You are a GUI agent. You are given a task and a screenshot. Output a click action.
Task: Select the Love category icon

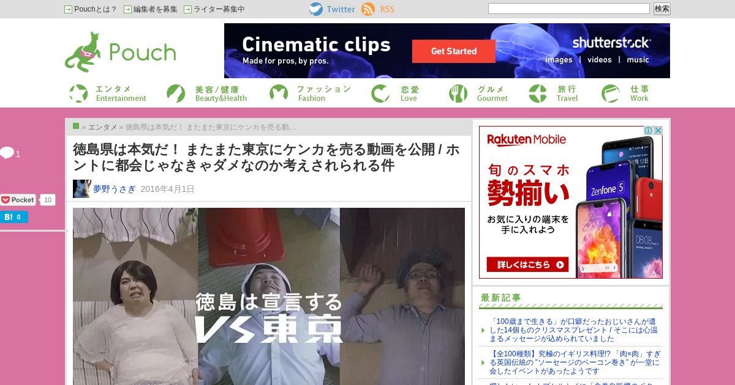[x=380, y=94]
